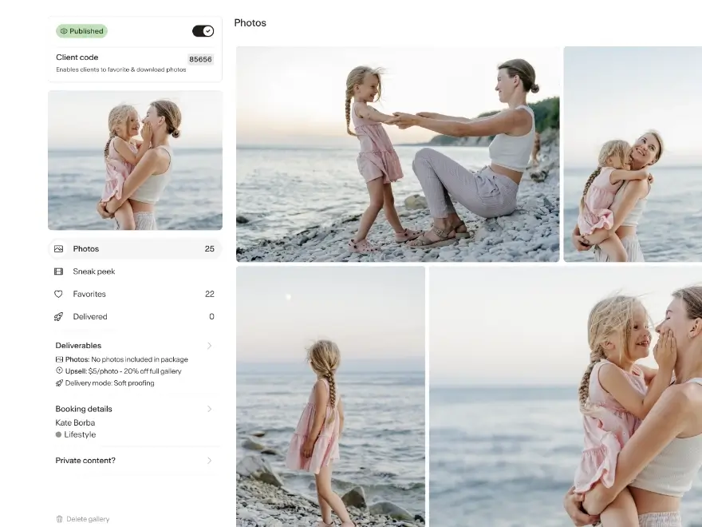Click the eye icon in Published badge

click(64, 31)
